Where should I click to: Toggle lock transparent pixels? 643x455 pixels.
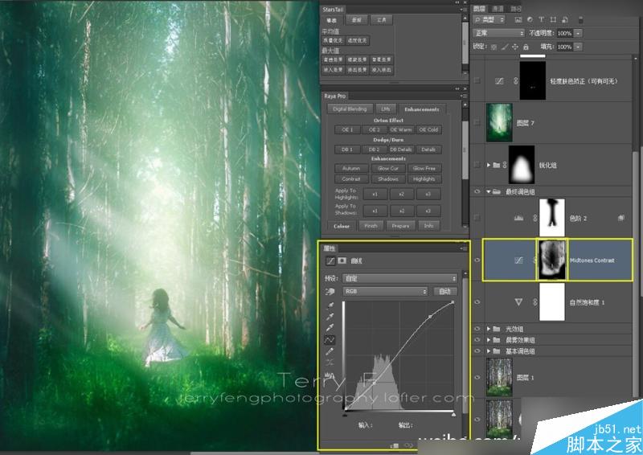point(494,47)
